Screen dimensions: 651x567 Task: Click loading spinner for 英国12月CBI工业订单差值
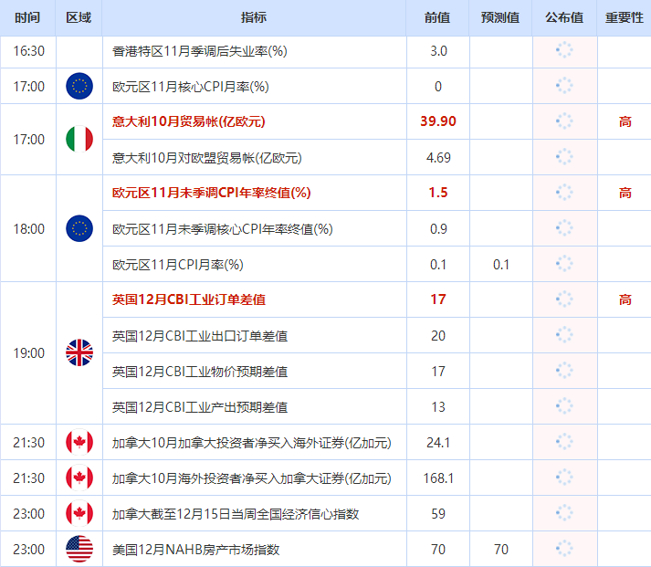coord(564,299)
